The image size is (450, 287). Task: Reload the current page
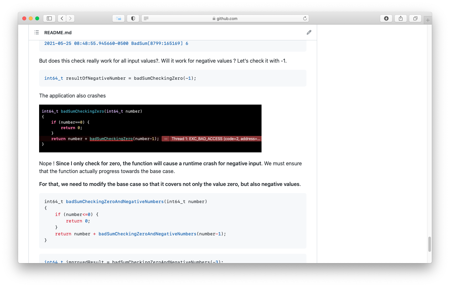[305, 18]
